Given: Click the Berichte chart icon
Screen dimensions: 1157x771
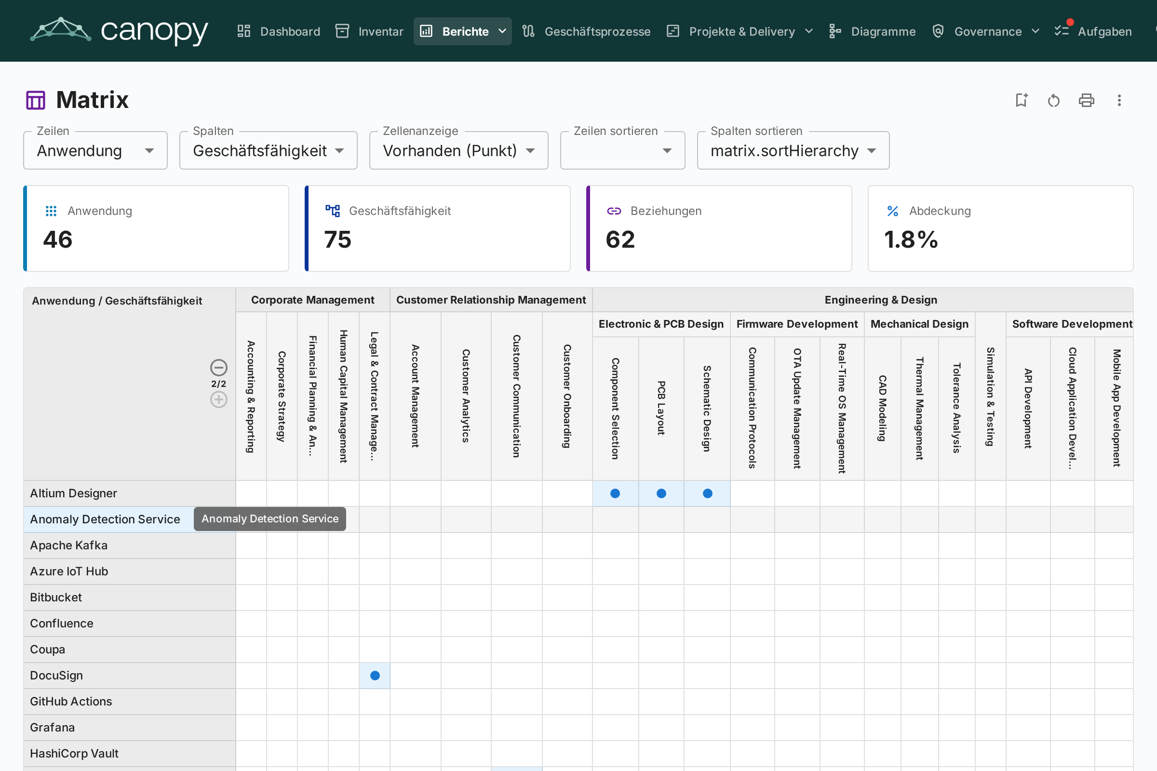Looking at the screenshot, I should point(426,31).
